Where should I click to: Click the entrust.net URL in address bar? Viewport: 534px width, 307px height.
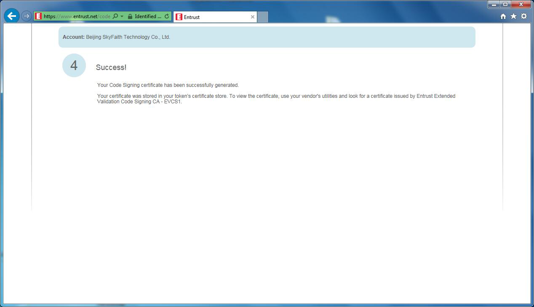click(x=77, y=16)
